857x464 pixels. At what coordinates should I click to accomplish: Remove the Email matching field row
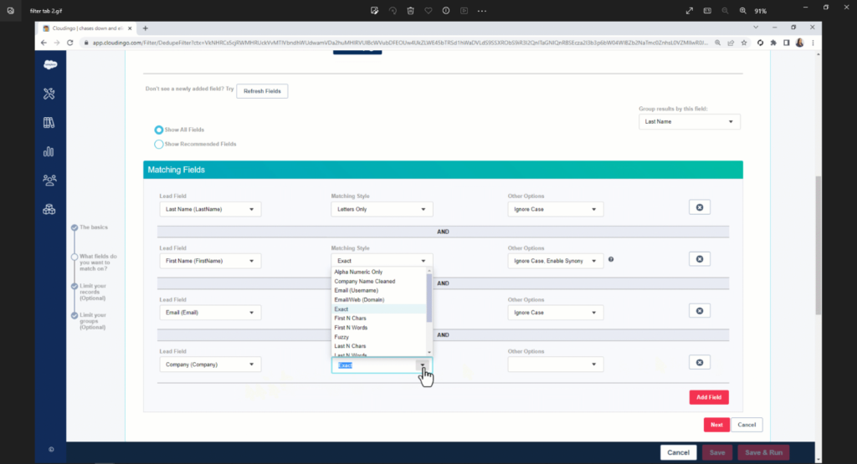700,311
